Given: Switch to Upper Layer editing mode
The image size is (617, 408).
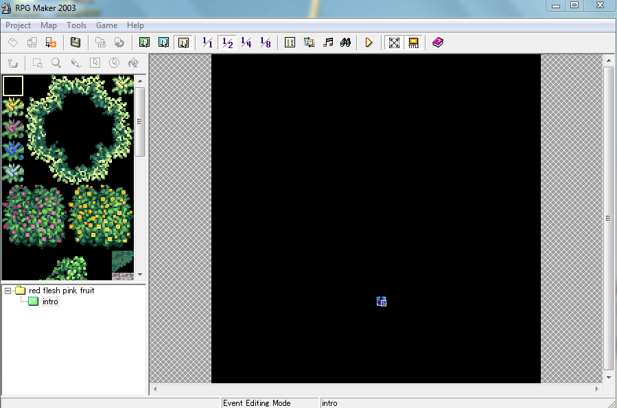Looking at the screenshot, I should (163, 43).
